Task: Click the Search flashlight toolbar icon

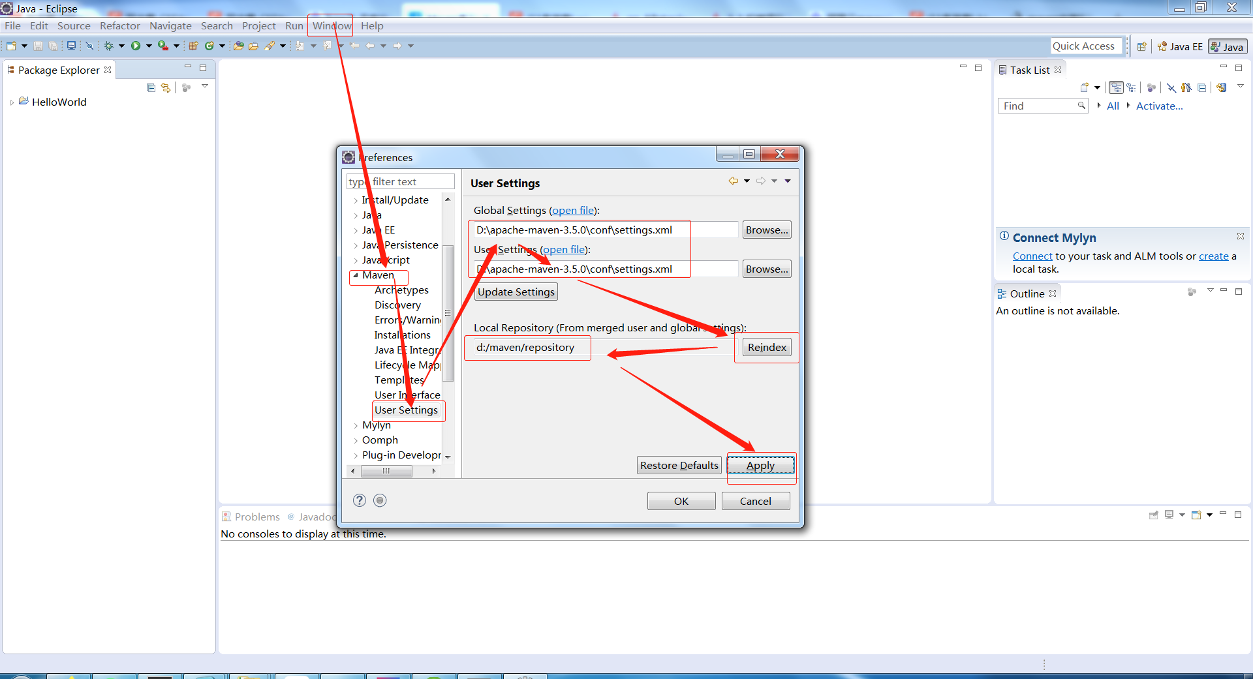Action: tap(269, 46)
